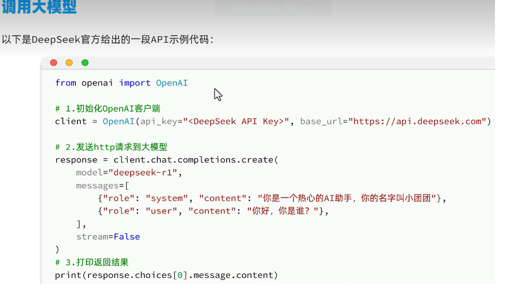Click the model string "deepseek-r1"
The image size is (507, 292).
coord(143,173)
